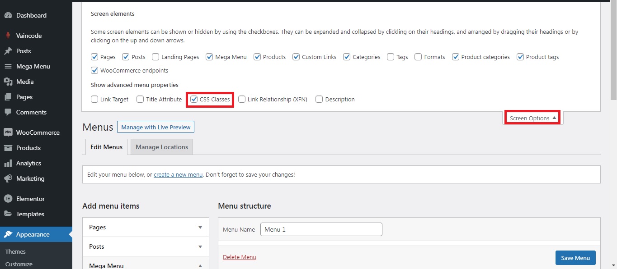Expand the Posts menu items section
This screenshot has width=617, height=269.
click(200, 247)
